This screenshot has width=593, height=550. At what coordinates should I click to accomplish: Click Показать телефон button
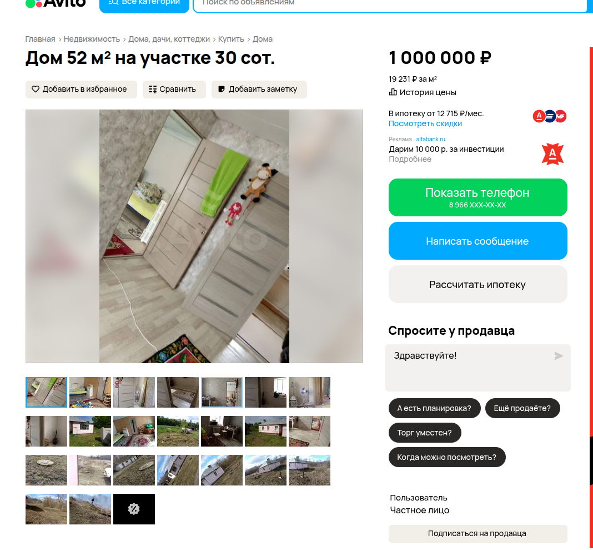(x=478, y=197)
